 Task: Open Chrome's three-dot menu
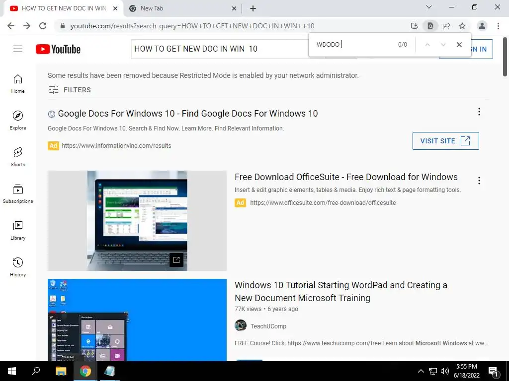pos(498,26)
